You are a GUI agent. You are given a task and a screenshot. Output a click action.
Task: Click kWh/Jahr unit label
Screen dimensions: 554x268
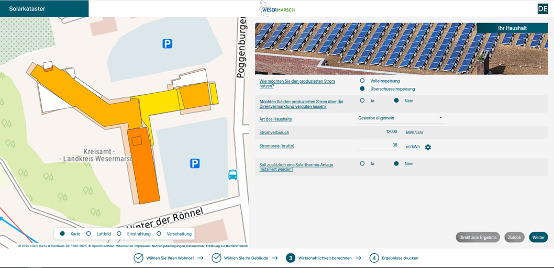[414, 133]
